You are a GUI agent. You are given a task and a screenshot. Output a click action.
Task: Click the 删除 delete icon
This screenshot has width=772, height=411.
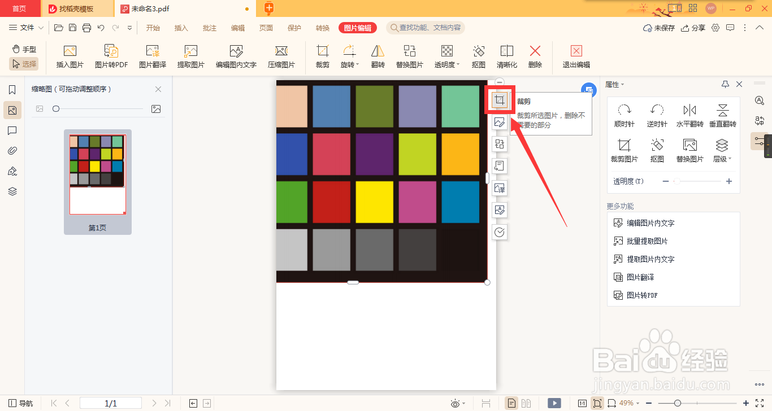coord(535,57)
